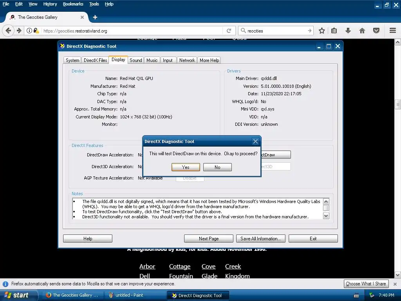Click the Test DirectDraw button

(276, 155)
